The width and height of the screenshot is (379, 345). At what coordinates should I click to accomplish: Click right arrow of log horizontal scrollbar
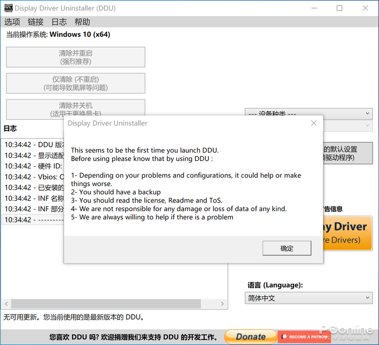223,304
